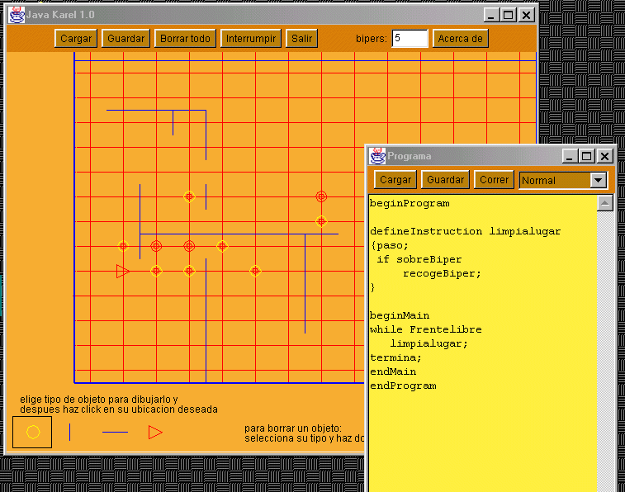Click the recogeBiper; line in code
Viewport: 625px width, 492px height.
click(x=442, y=273)
